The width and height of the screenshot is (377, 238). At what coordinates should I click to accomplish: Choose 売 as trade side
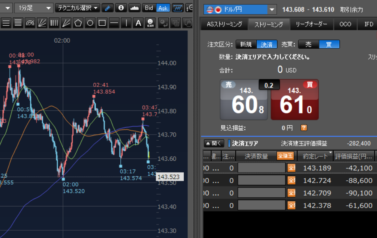coord(309,45)
